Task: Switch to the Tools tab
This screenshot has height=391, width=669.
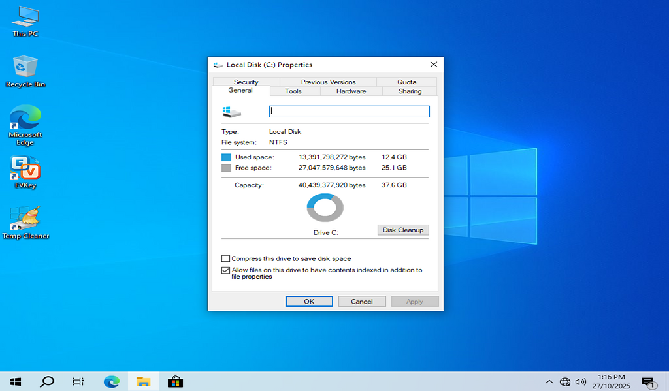Action: (x=293, y=91)
